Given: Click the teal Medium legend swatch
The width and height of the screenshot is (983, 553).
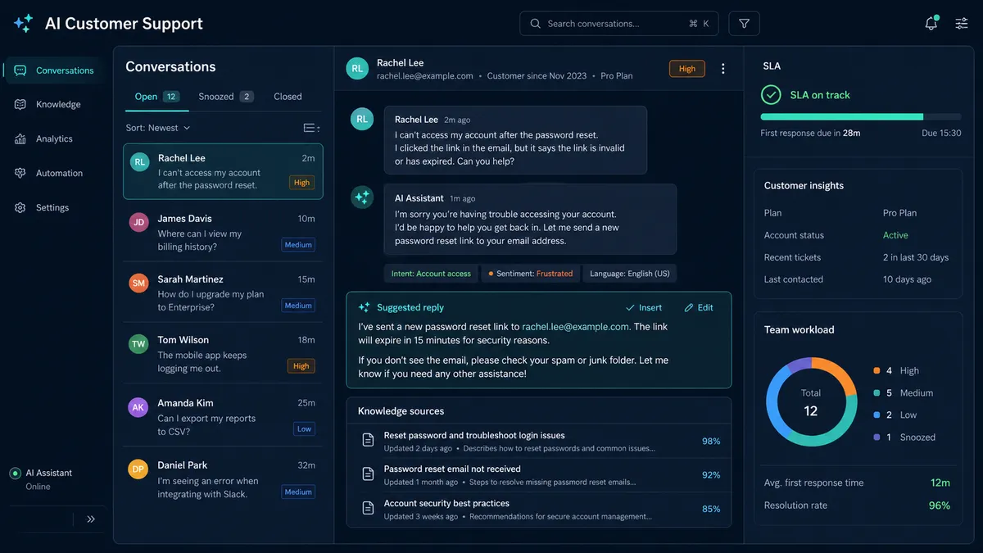Looking at the screenshot, I should (877, 393).
